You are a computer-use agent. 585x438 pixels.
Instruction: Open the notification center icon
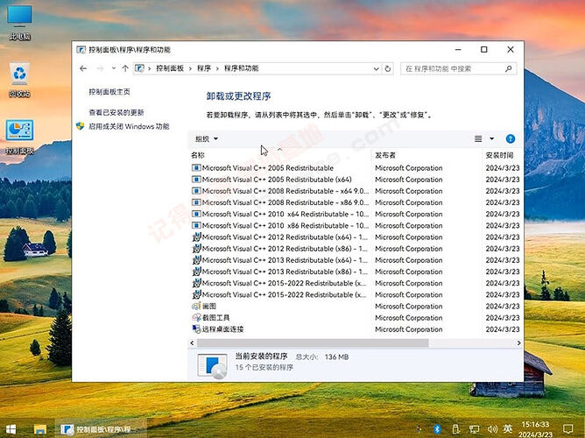click(567, 429)
